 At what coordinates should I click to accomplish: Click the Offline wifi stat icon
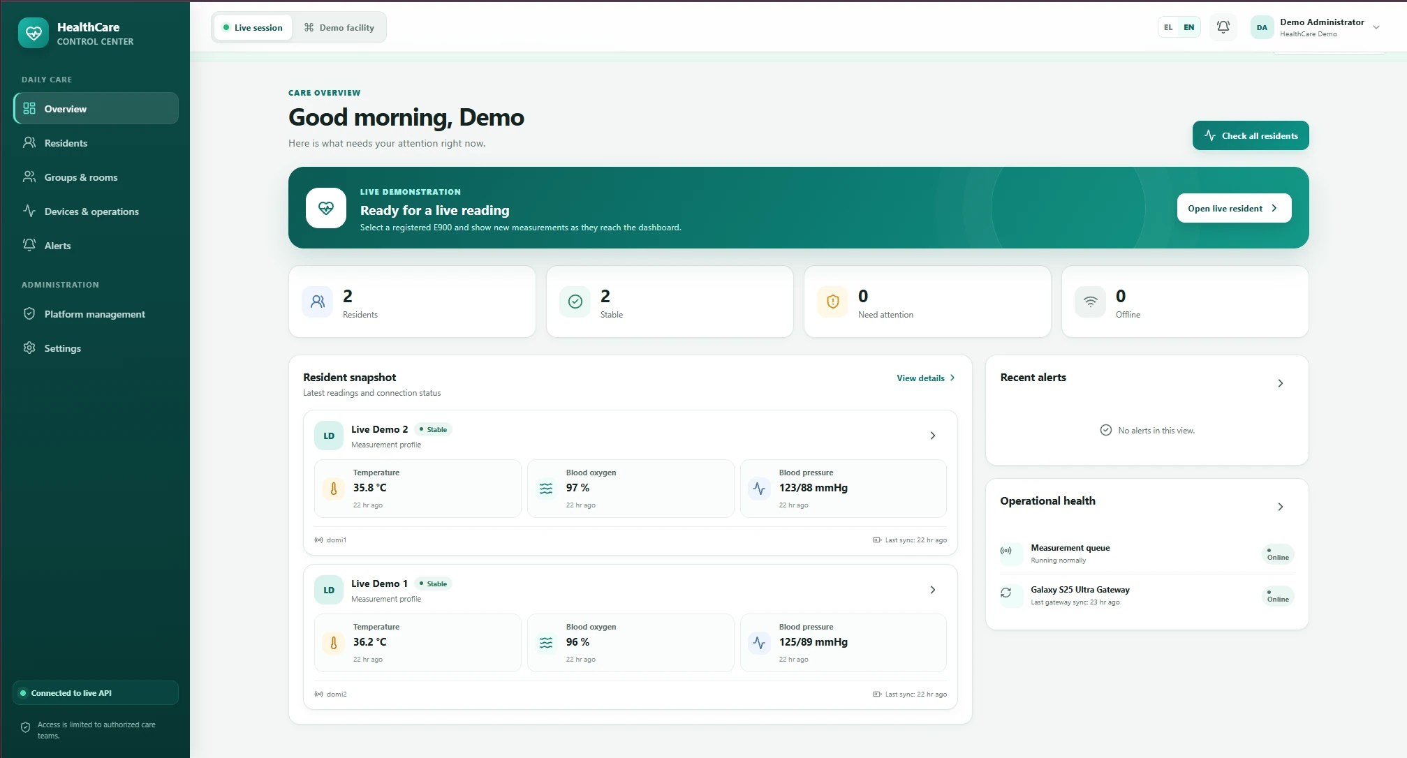point(1091,302)
